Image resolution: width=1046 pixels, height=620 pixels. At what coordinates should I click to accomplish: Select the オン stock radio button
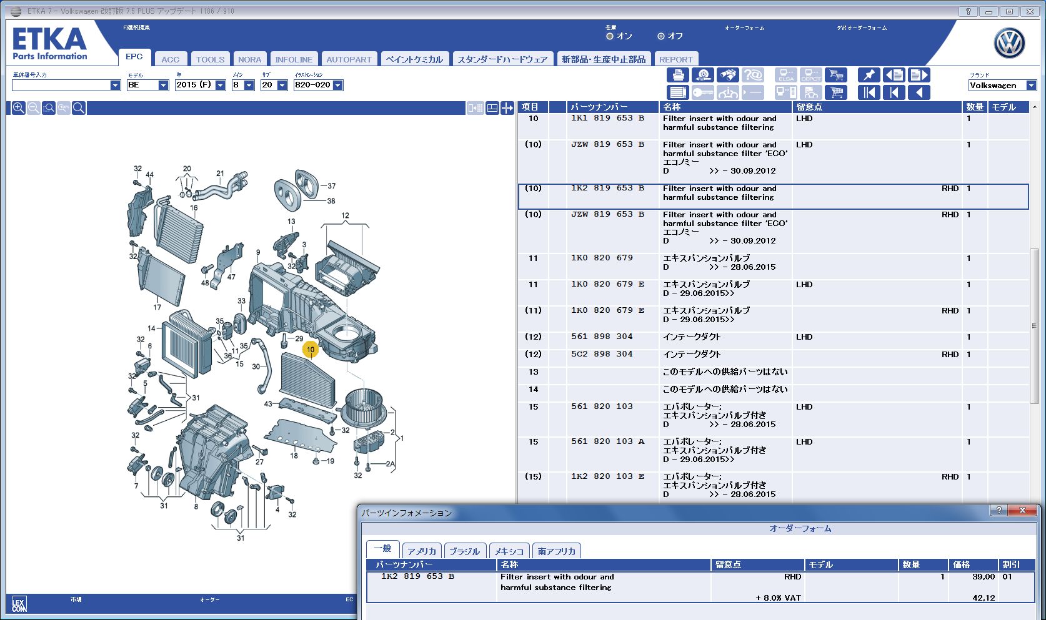tap(610, 36)
